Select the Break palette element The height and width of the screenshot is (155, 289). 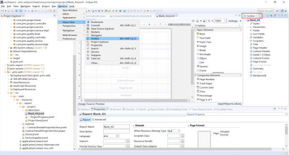tap(201, 50)
